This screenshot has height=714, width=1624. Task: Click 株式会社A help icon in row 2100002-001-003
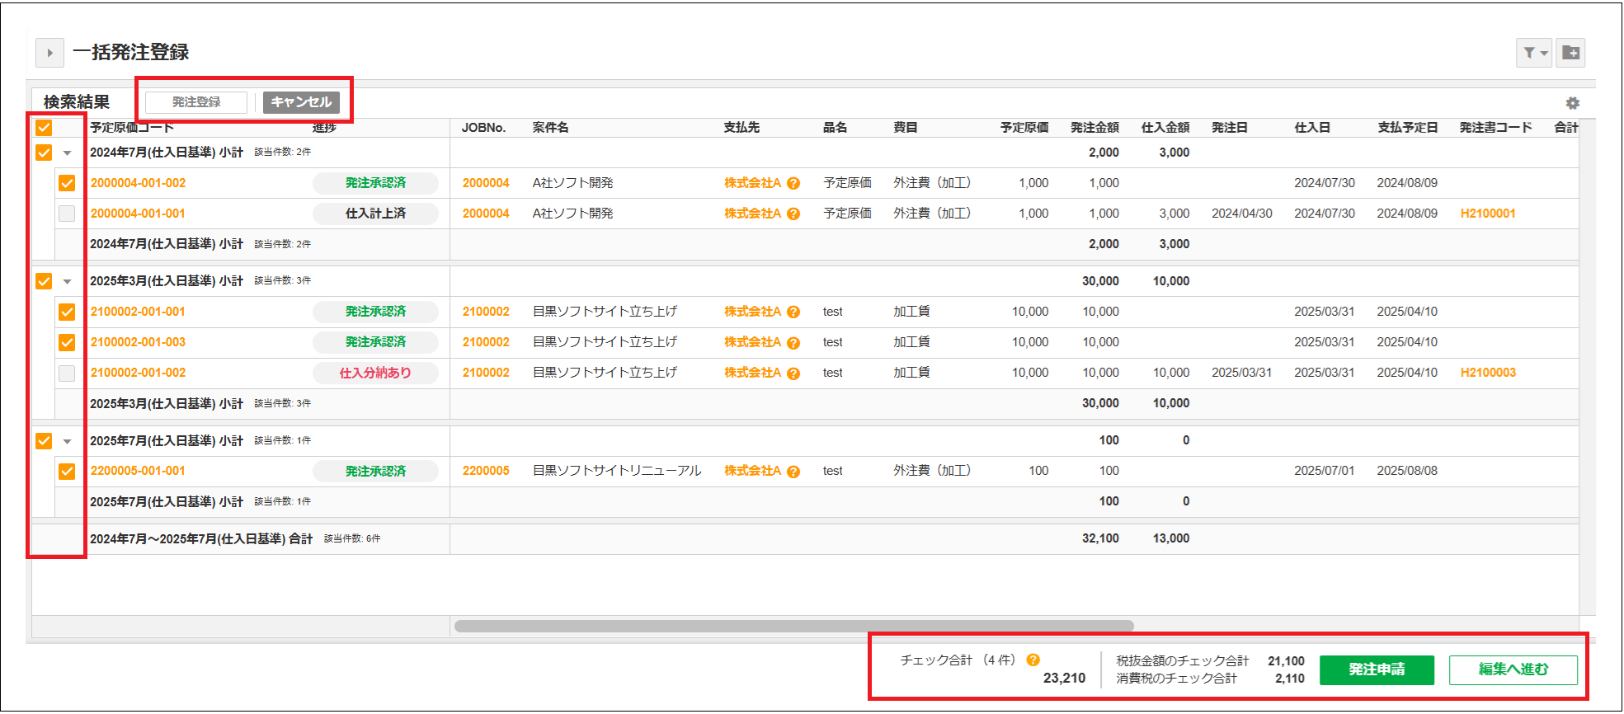tap(793, 342)
